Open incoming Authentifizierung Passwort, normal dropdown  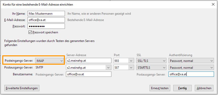click(191, 61)
